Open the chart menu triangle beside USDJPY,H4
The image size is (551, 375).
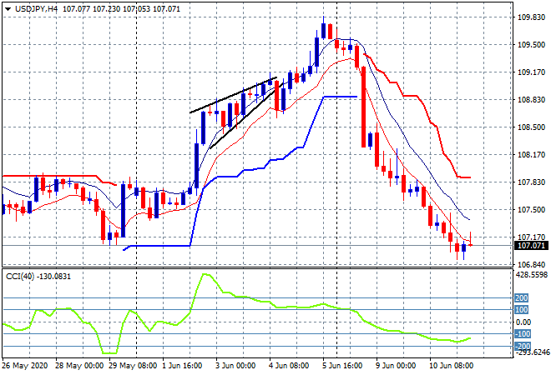pos(8,9)
